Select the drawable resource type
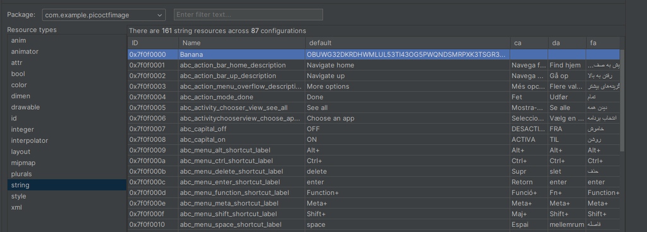647x232 pixels. point(67,107)
